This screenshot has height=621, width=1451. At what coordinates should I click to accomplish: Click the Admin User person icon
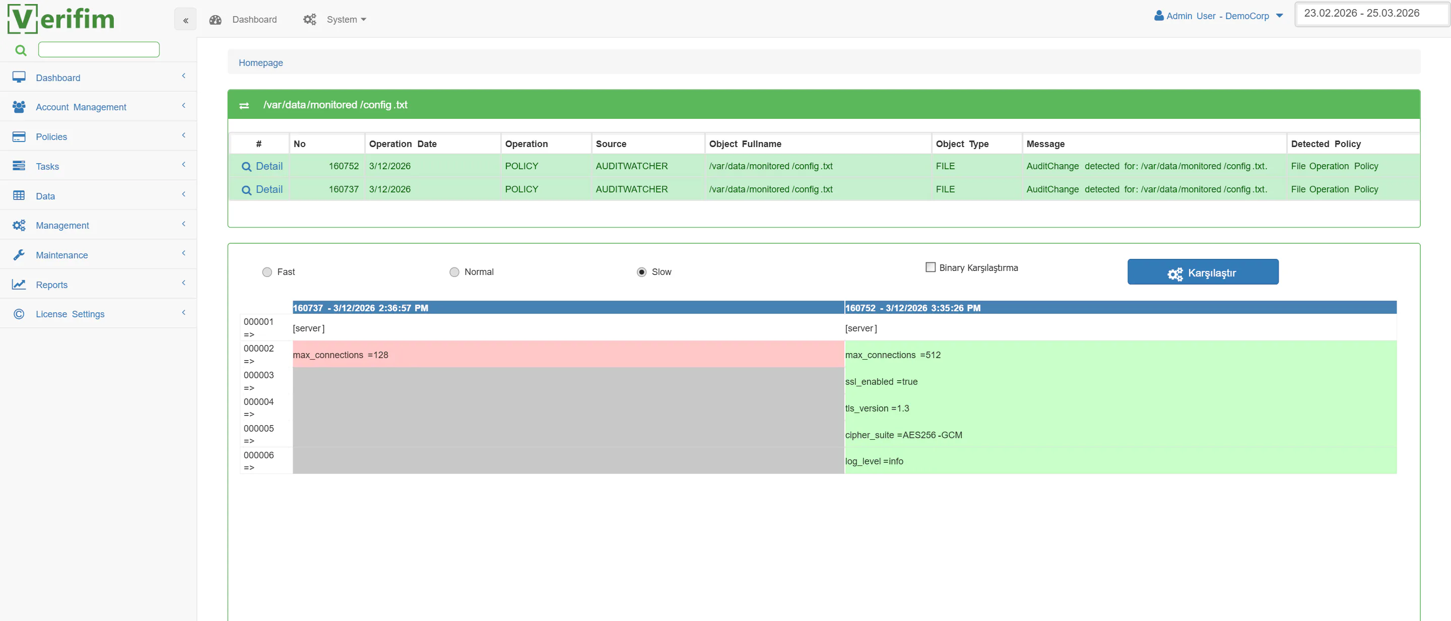coord(1159,16)
